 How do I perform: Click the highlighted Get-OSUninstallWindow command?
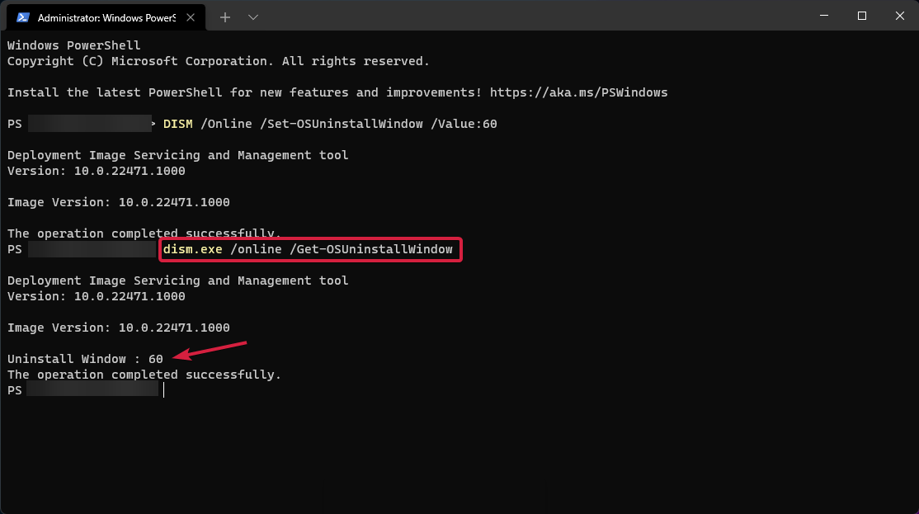[x=309, y=248]
